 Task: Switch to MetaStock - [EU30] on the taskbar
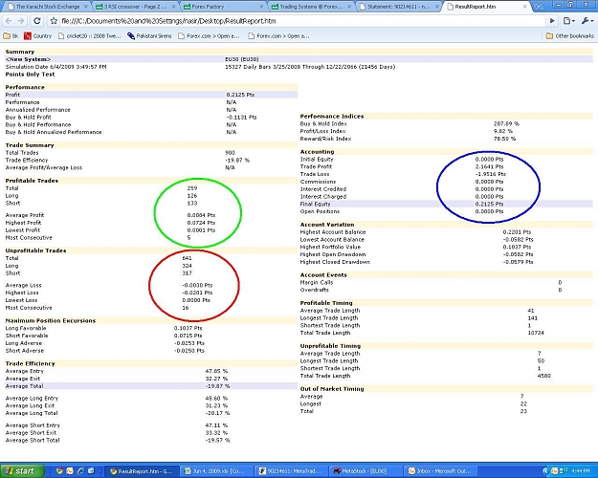point(365,471)
